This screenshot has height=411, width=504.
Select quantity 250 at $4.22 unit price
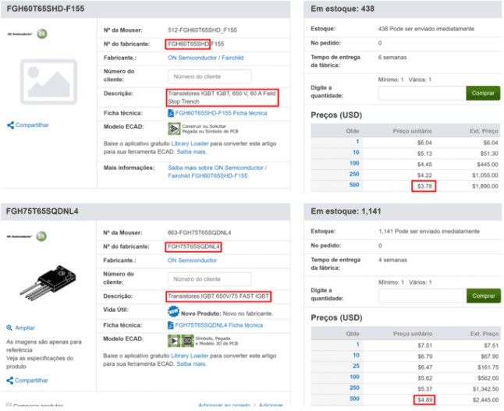tap(354, 174)
